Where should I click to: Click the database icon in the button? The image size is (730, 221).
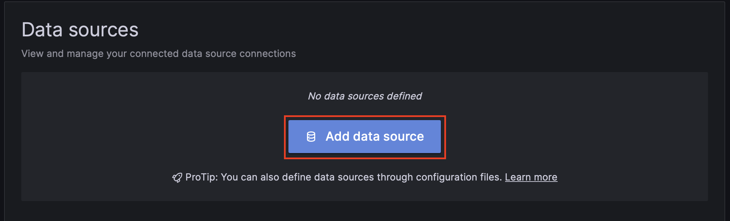(311, 137)
